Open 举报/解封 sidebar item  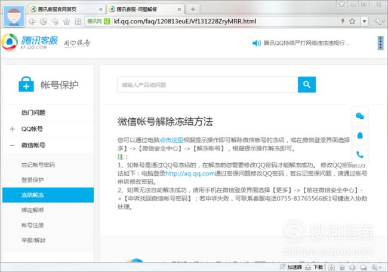(x=33, y=240)
